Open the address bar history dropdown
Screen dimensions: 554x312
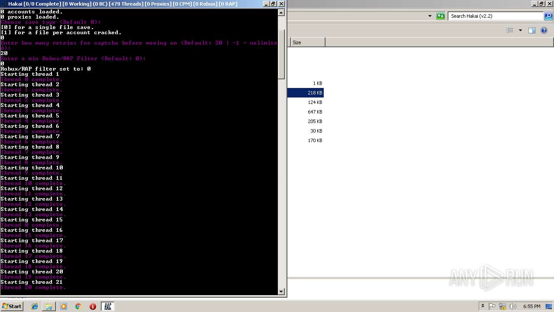pyautogui.click(x=430, y=16)
